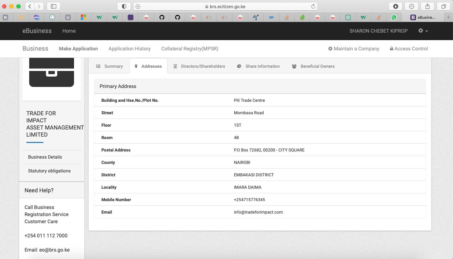
Task: Switch to the Summary tab
Action: [x=110, y=66]
